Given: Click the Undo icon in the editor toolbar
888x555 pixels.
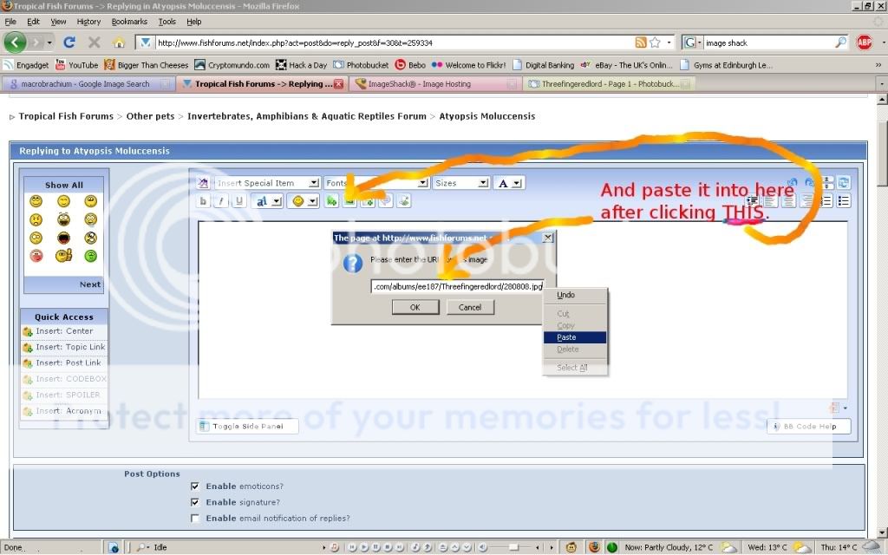Looking at the screenshot, I should point(792,182).
